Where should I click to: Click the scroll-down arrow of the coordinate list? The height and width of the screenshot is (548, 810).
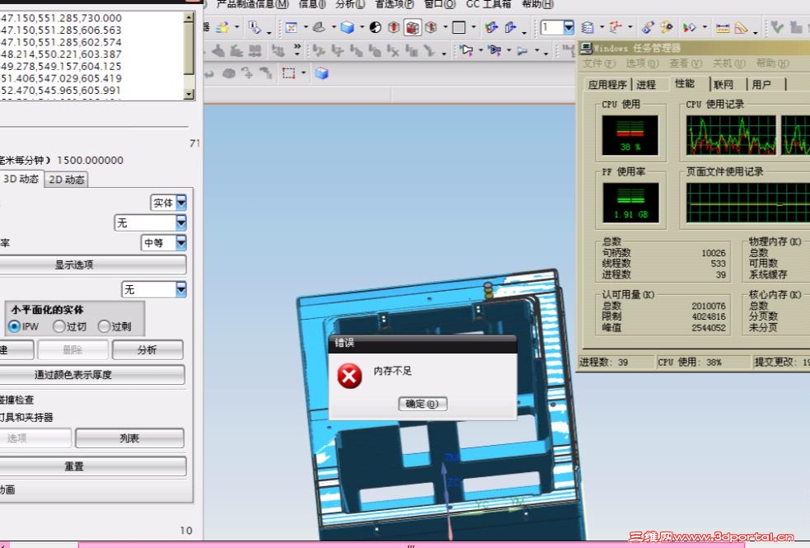(189, 94)
